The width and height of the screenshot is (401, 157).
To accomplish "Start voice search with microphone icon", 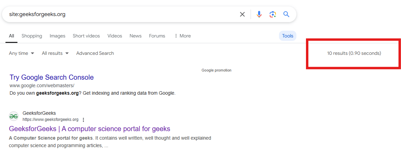I will pos(259,14).
